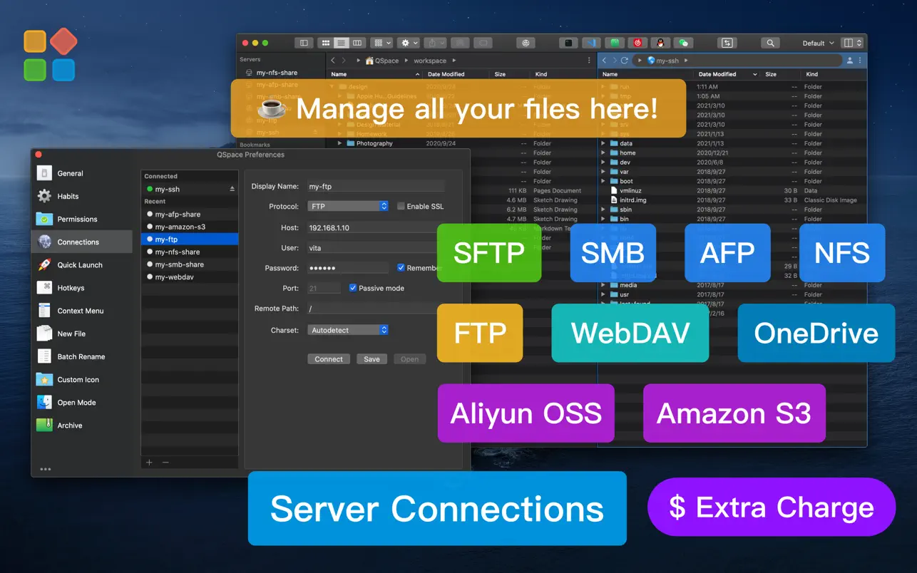Switch to column view in toolbar
This screenshot has width=917, height=573.
357,43
